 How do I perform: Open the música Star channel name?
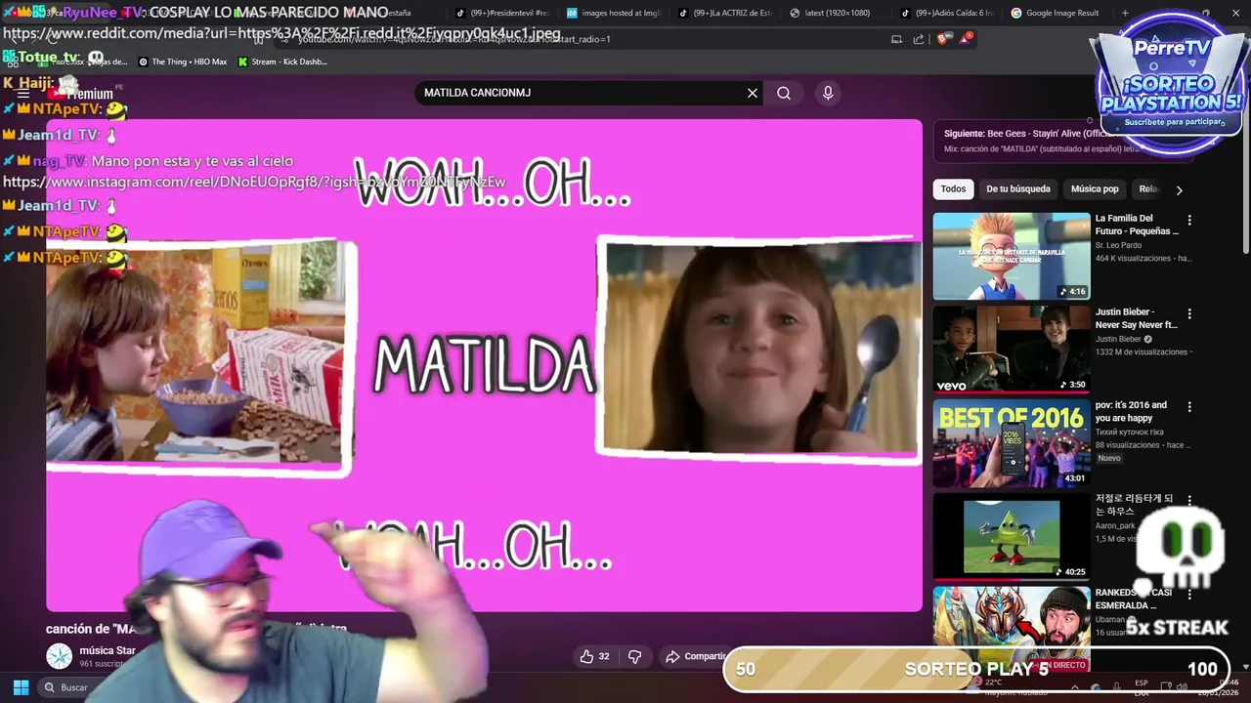[x=108, y=650]
